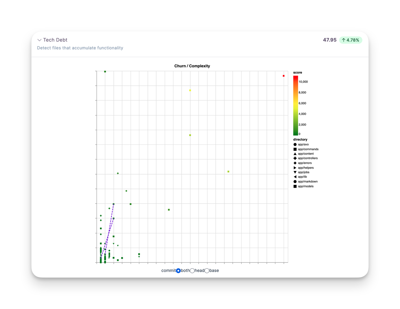Viewport: 400px width, 309px height.
Task: Click the app/content triangle legend symbol
Action: pos(295,154)
